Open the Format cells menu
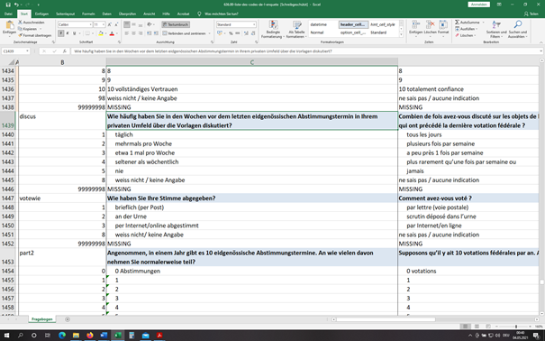The width and height of the screenshot is (545, 341). [443, 27]
